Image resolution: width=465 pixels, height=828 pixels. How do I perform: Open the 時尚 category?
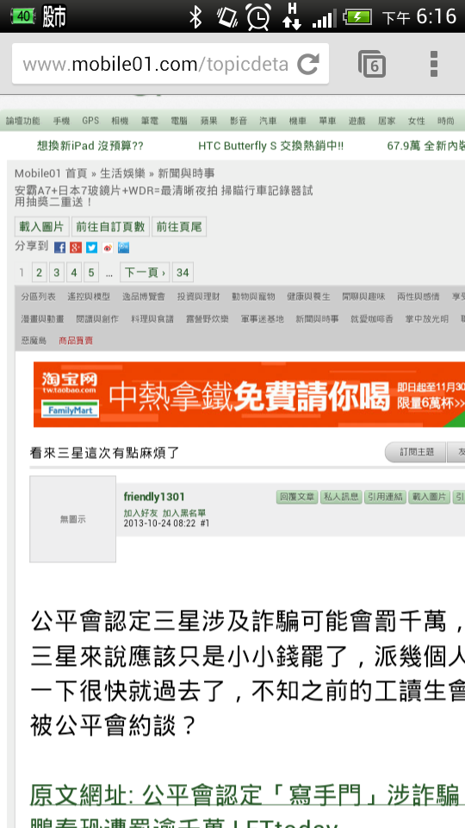pyautogui.click(x=445, y=121)
